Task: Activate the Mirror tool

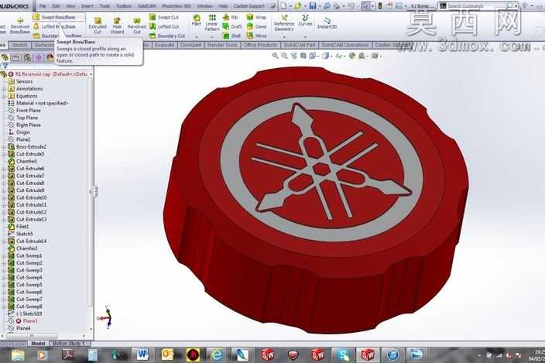Action: pos(256,36)
